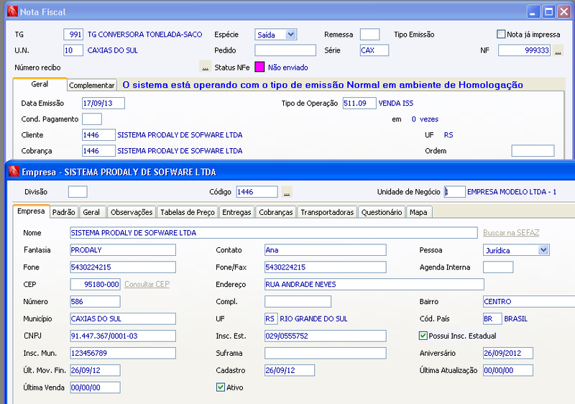Click the empty Remessa field

click(x=369, y=35)
